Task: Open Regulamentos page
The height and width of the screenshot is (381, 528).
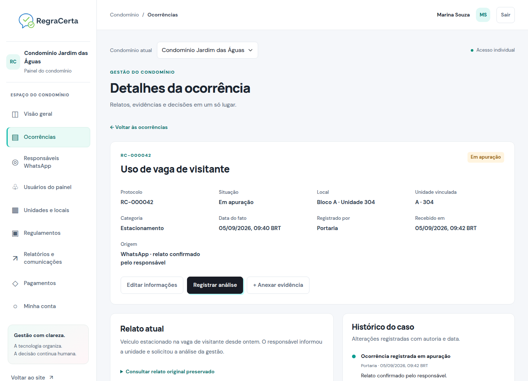Action: point(48,233)
